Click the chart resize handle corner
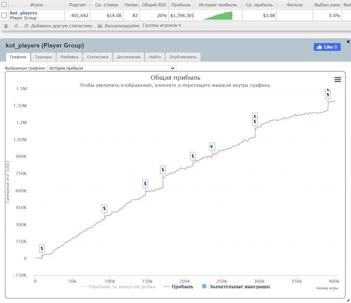This screenshot has width=351, height=303. click(x=347, y=300)
